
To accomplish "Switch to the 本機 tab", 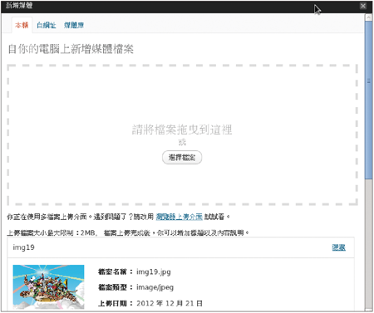I will pos(22,25).
